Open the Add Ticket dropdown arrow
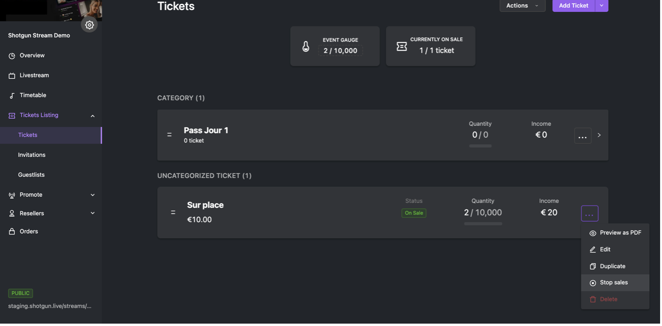This screenshot has height=326, width=662. [602, 6]
